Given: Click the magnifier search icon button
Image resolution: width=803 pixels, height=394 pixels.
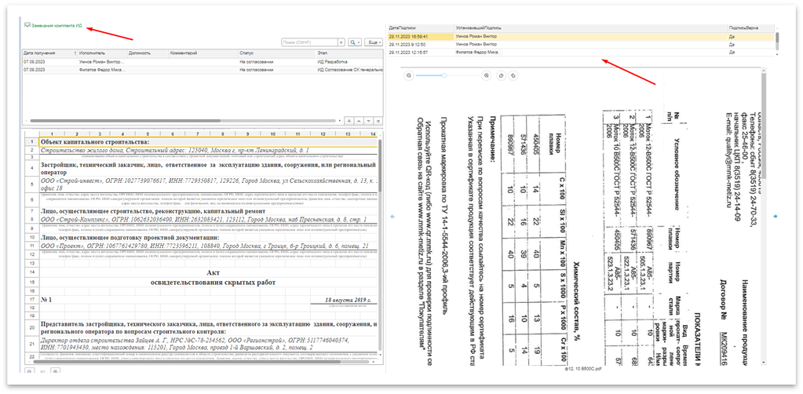Looking at the screenshot, I should [353, 41].
